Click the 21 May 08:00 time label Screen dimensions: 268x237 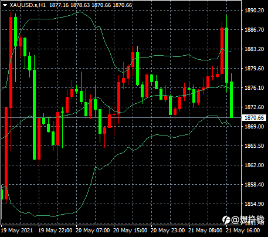(205, 231)
